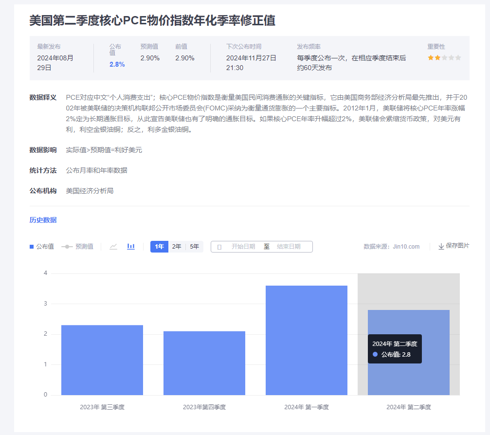Click the blue 2.8% published value
This screenshot has height=435, width=490.
click(117, 64)
